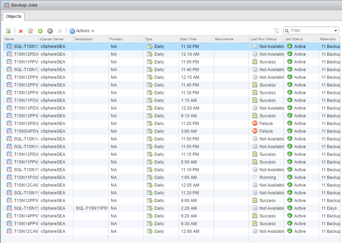Click the pause job toolbar icon
The image size is (342, 243).
pyautogui.click(x=50, y=31)
